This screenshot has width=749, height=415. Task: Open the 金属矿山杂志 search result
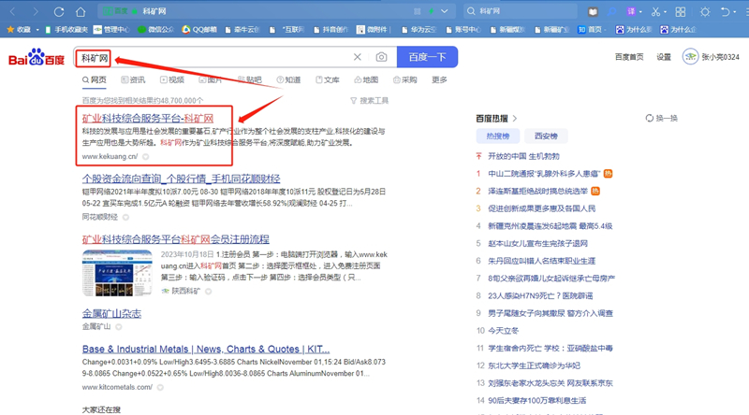pyautogui.click(x=111, y=313)
